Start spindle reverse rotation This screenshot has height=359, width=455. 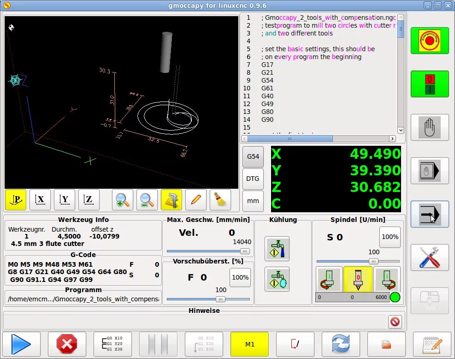click(x=329, y=280)
